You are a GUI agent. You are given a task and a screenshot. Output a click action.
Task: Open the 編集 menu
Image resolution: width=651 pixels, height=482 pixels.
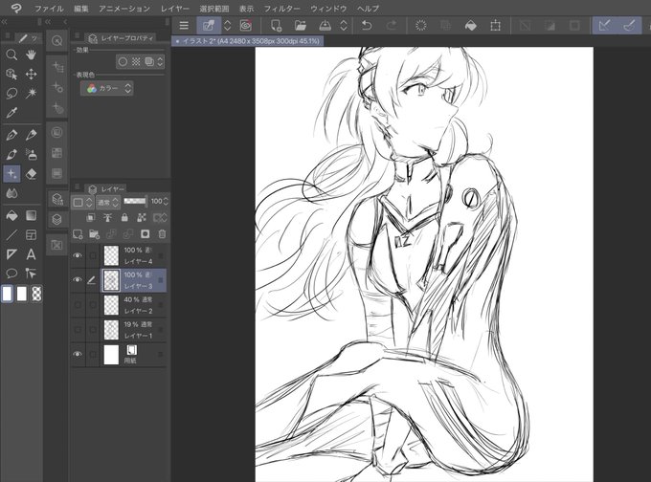81,9
